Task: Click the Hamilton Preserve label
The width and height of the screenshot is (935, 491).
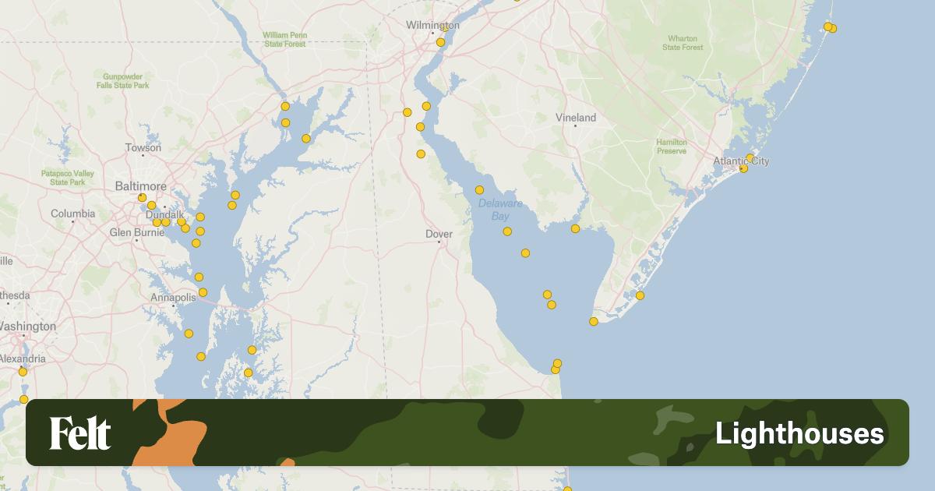Action: point(674,147)
